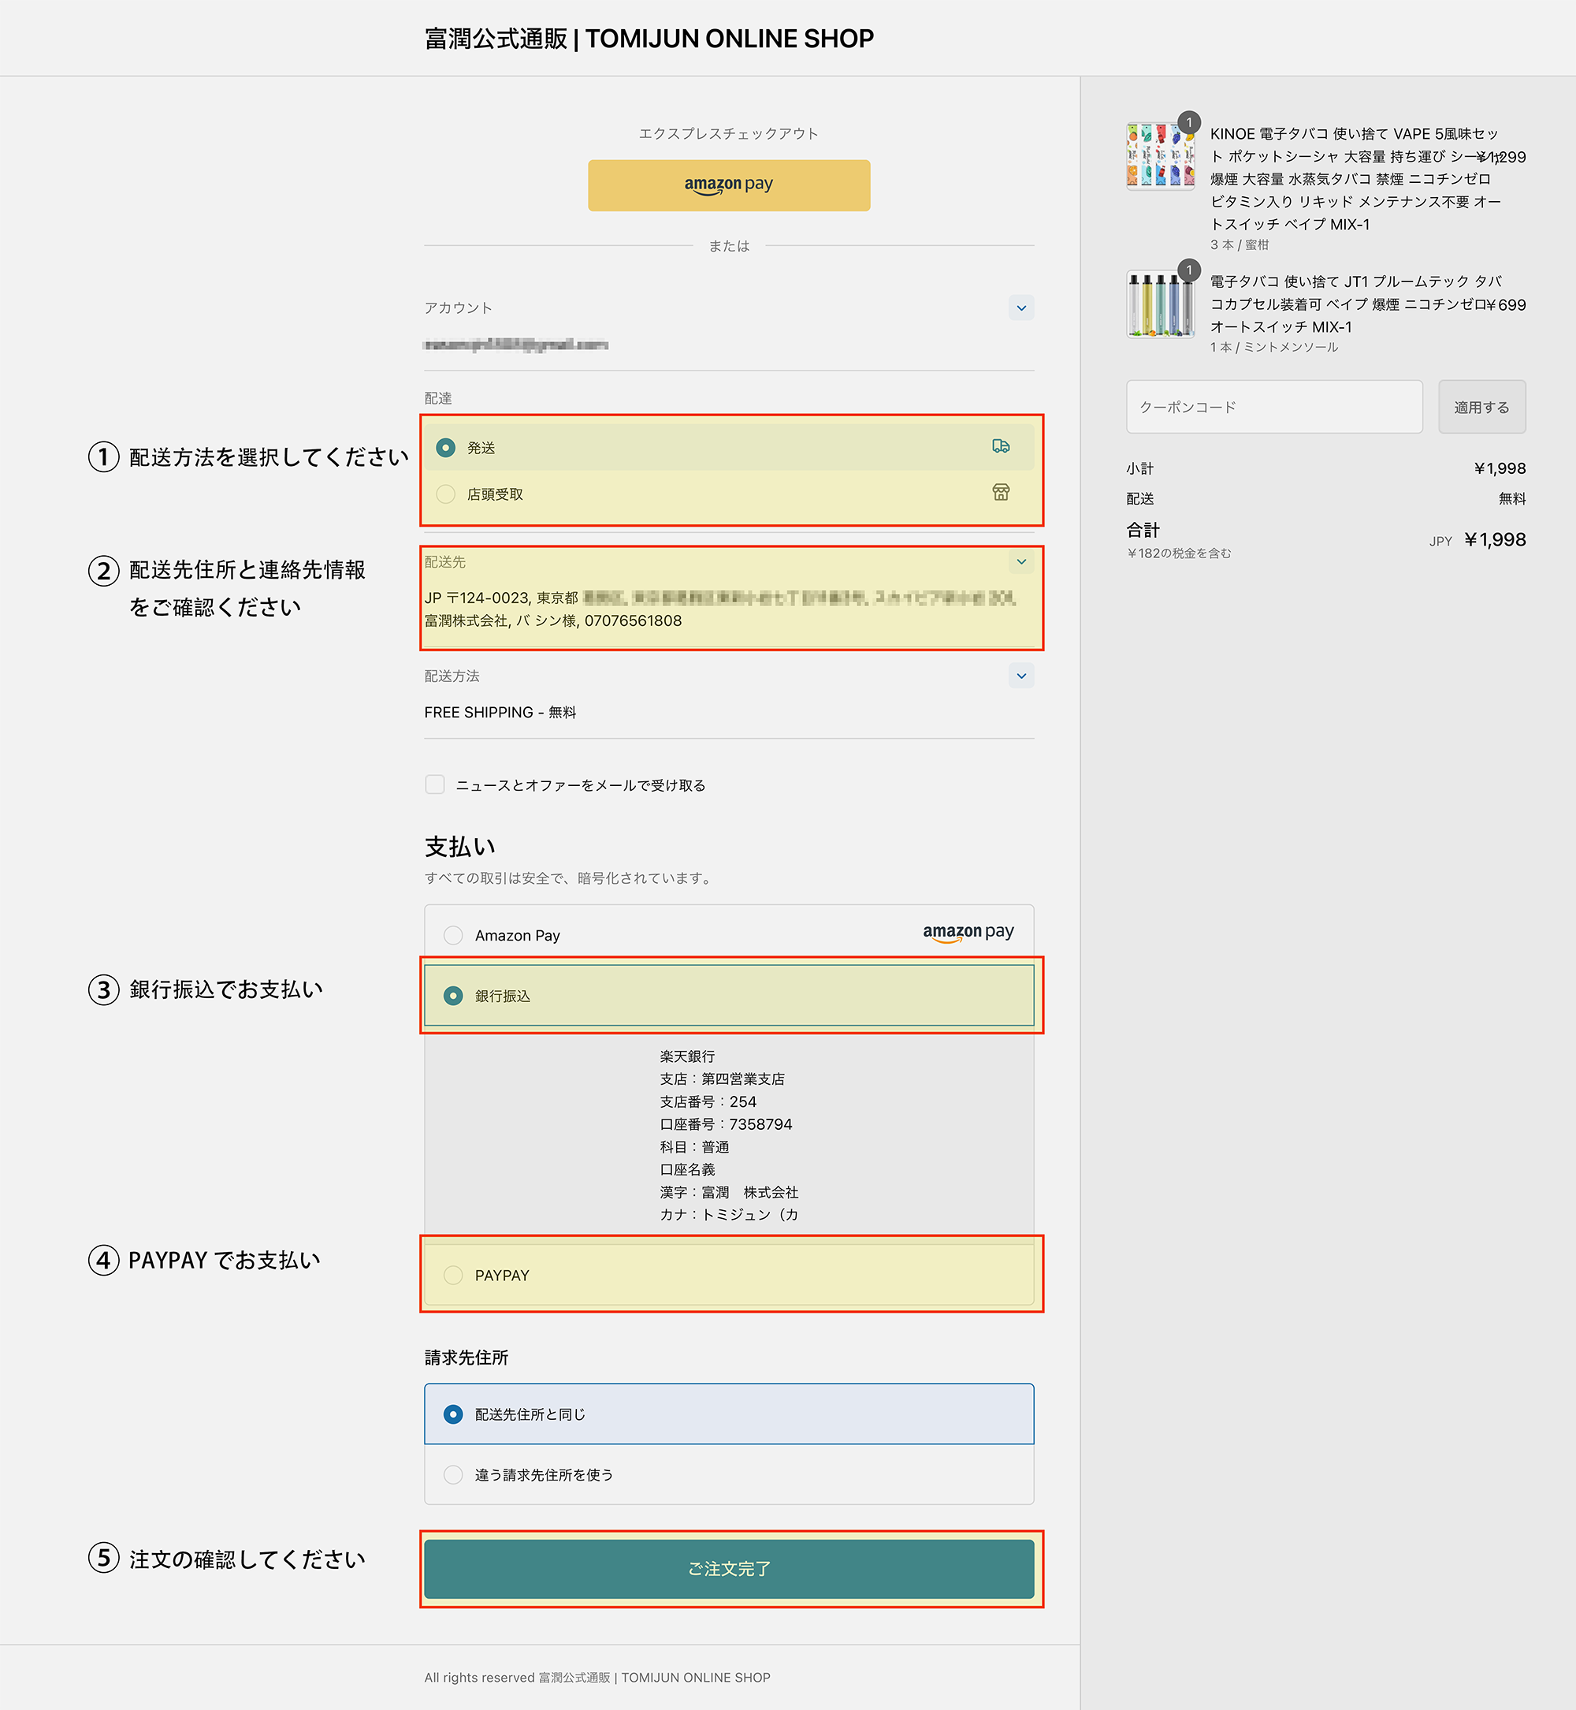1576x1710 pixels.
Task: Select the 発送 shipping radio button
Action: [445, 448]
